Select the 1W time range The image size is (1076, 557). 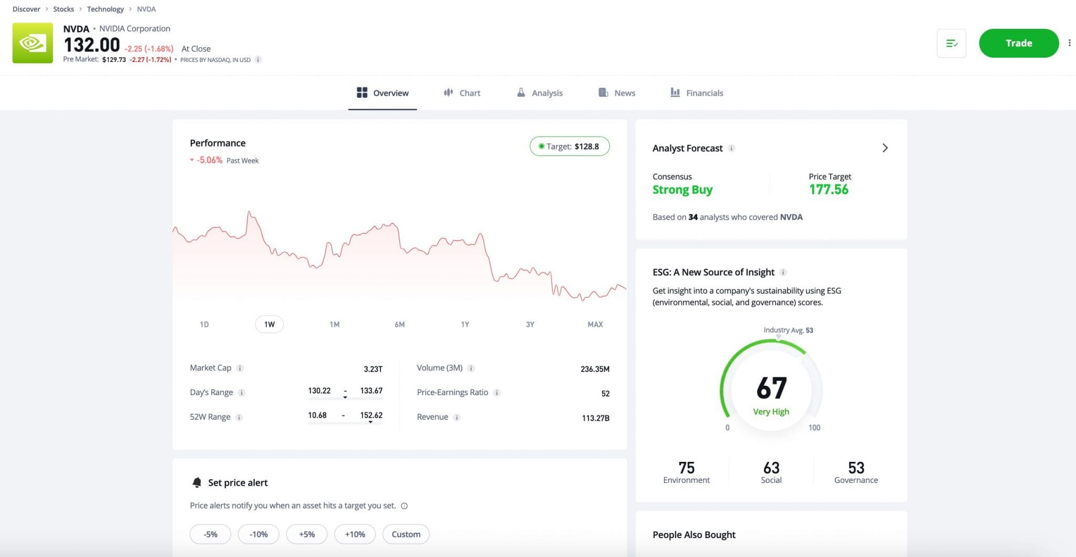click(270, 324)
